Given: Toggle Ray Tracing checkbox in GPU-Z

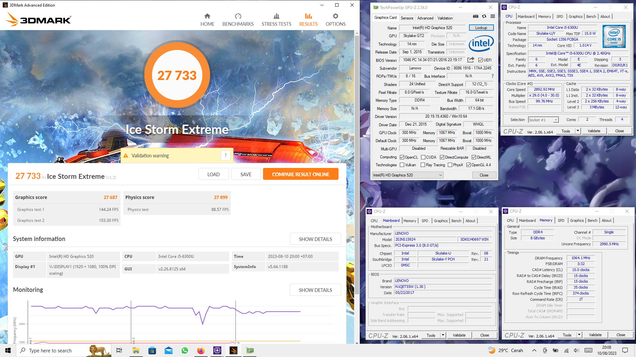Looking at the screenshot, I should [423, 165].
